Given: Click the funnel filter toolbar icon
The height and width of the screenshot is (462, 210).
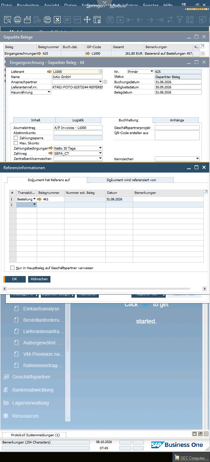Looking at the screenshot, I should tap(179, 20).
